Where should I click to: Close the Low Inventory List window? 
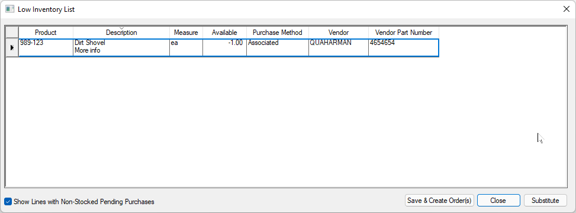(x=567, y=9)
